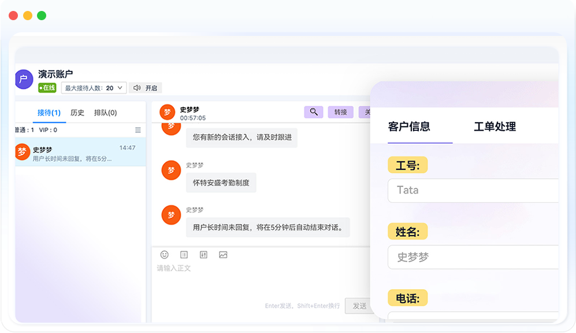This screenshot has width=576, height=333.
Task: Open the emoji picker in chat toolbar
Action: tap(165, 255)
